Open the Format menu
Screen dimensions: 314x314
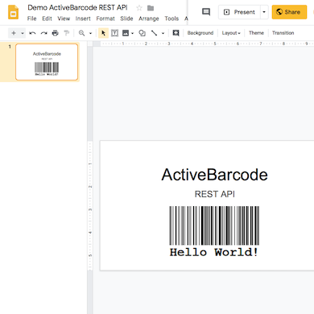click(105, 19)
